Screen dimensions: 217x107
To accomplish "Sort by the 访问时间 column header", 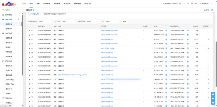I will click(41, 26).
